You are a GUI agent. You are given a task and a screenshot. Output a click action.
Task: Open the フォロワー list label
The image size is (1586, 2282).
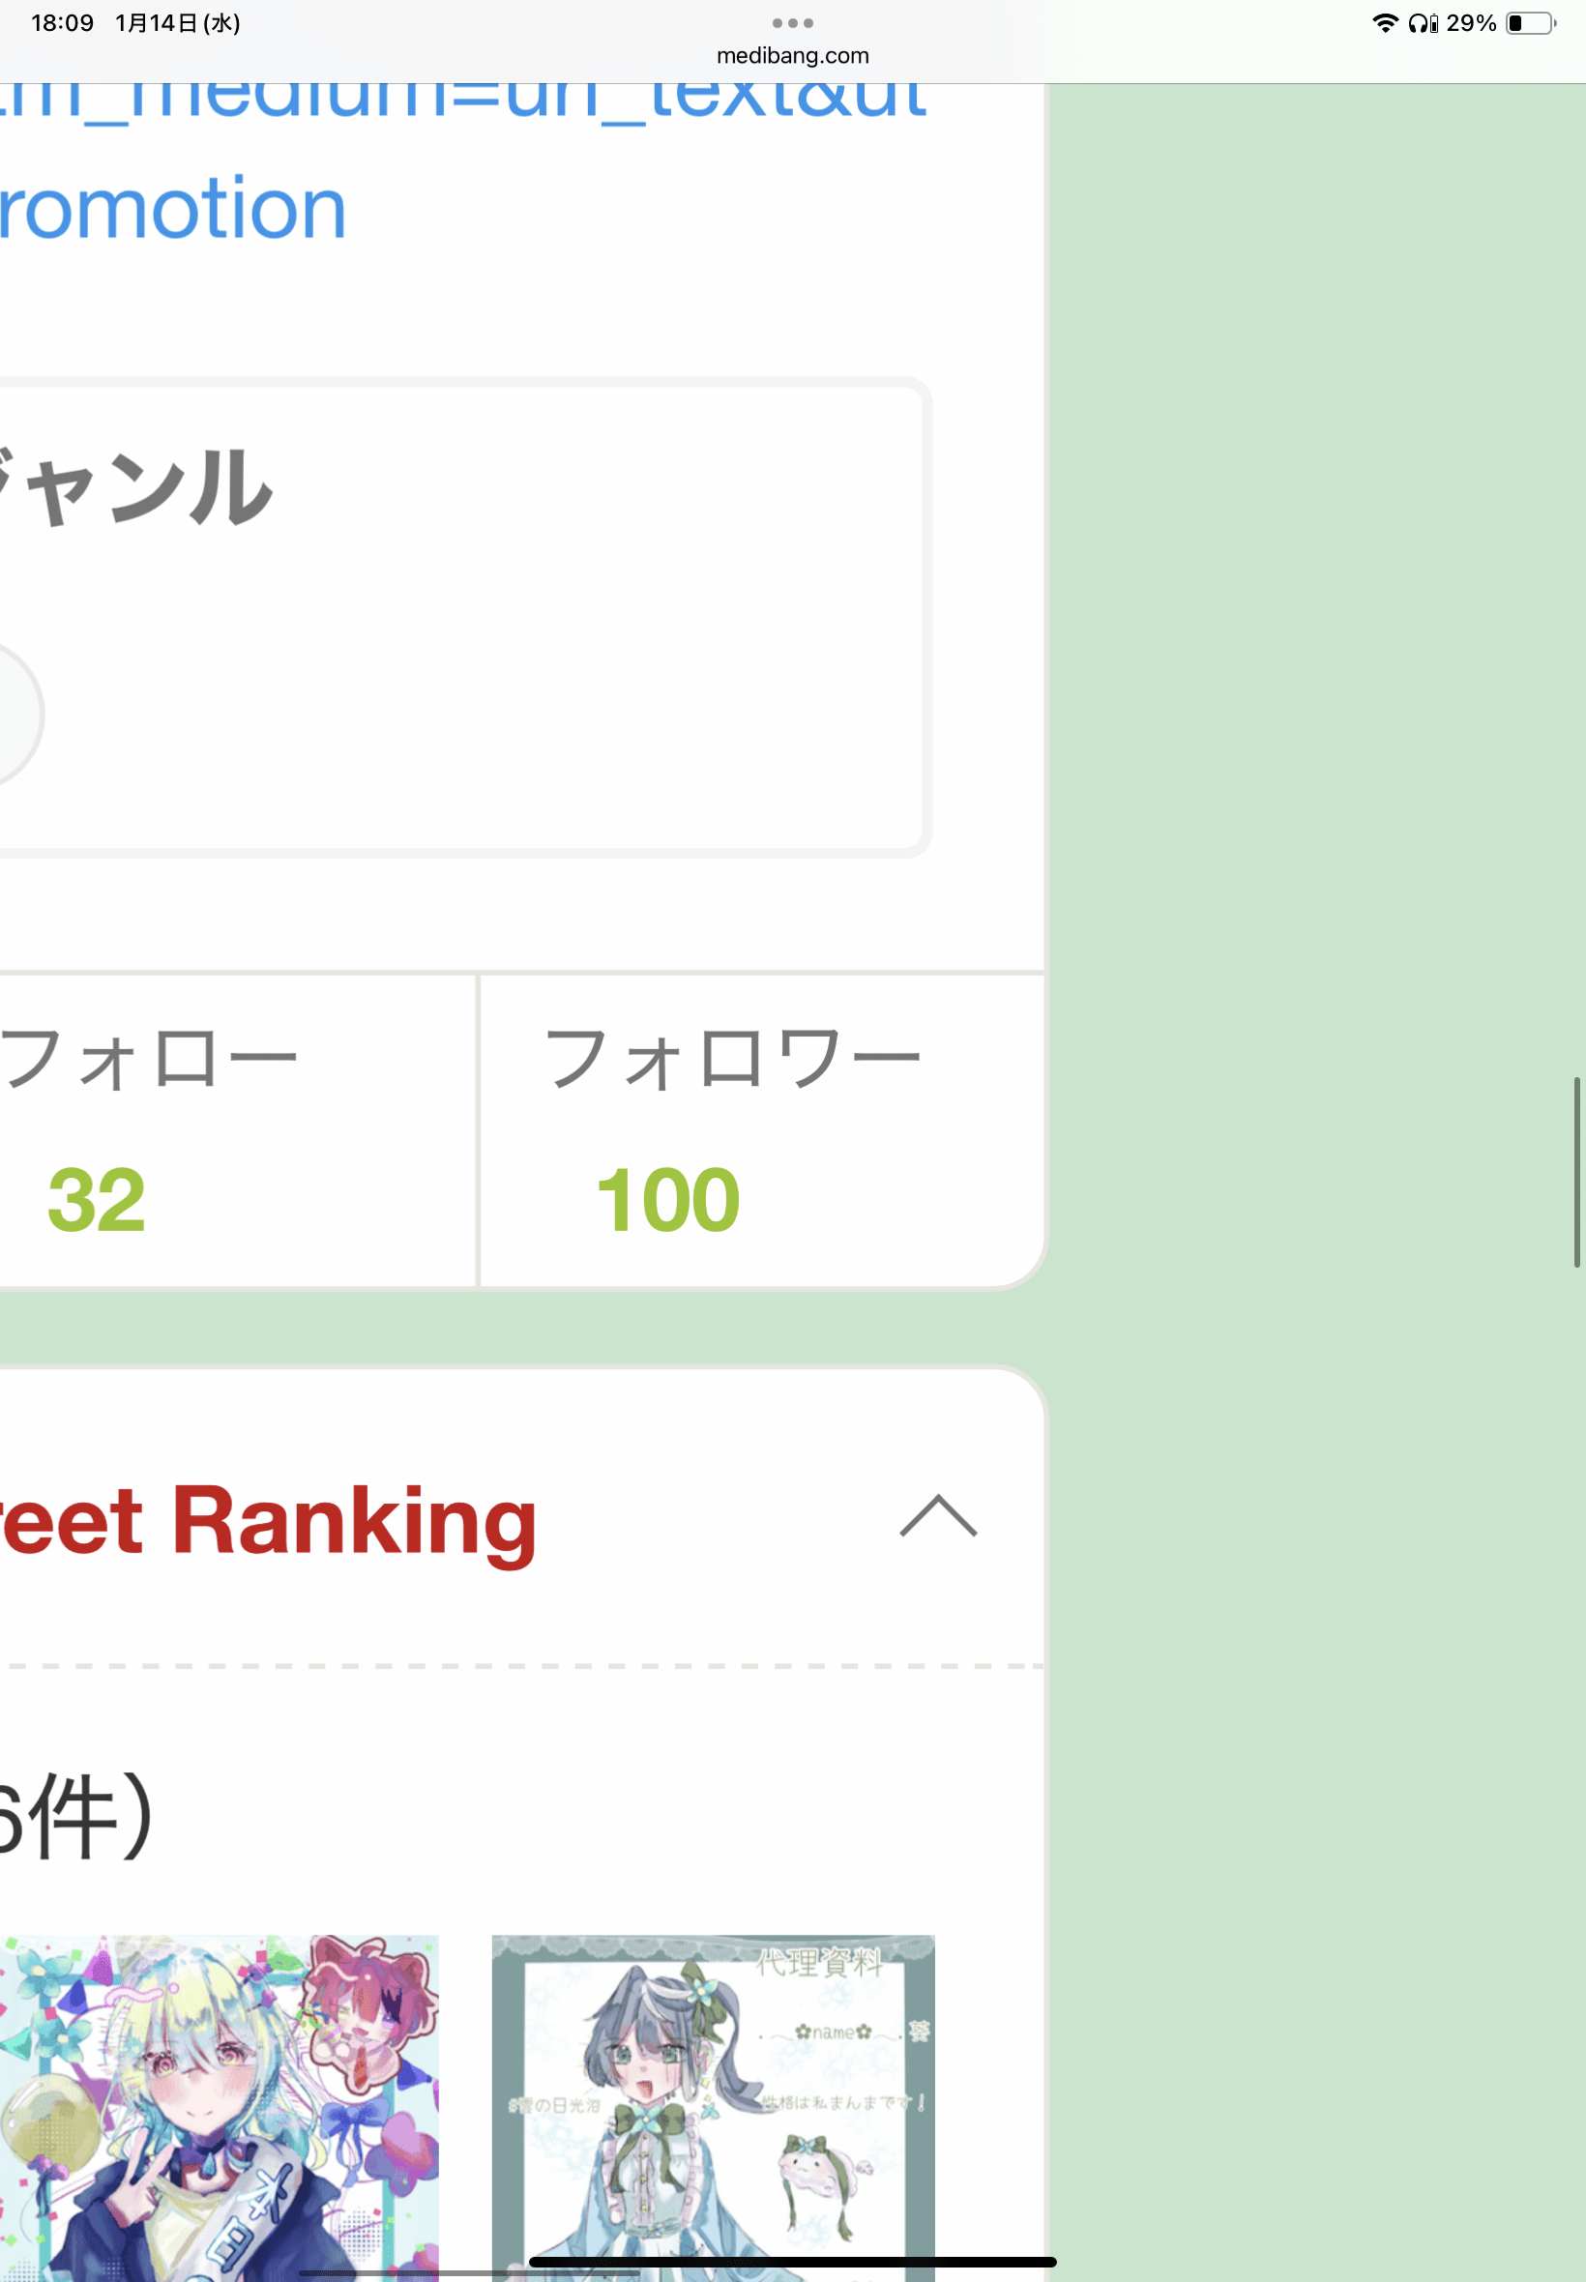coord(732,1059)
